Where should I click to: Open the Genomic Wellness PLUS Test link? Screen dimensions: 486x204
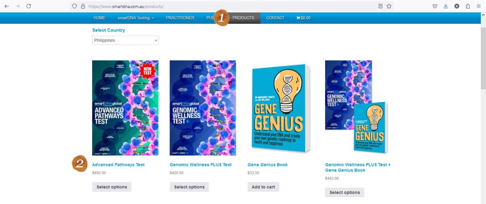pyautogui.click(x=201, y=165)
